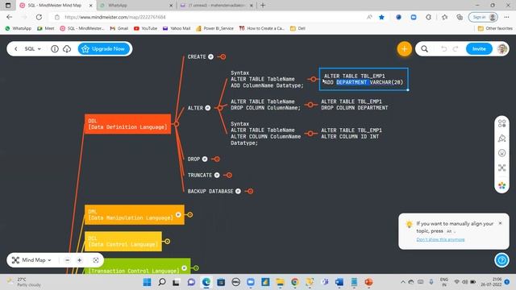Expand the DML node's collapsed children
Viewport: 516px width, 290px height.
(x=190, y=215)
